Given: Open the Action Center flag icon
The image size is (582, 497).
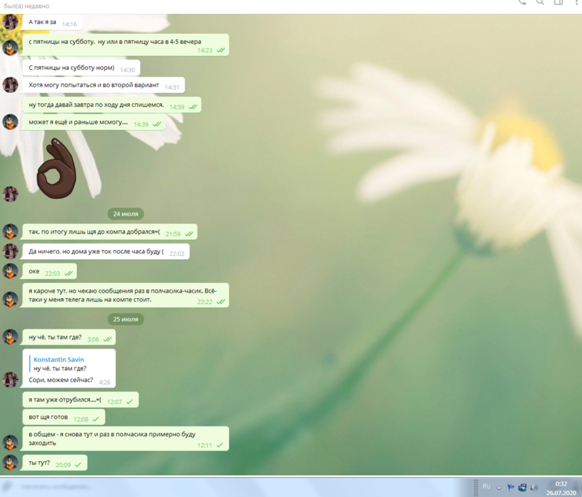Looking at the screenshot, I should coord(510,487).
